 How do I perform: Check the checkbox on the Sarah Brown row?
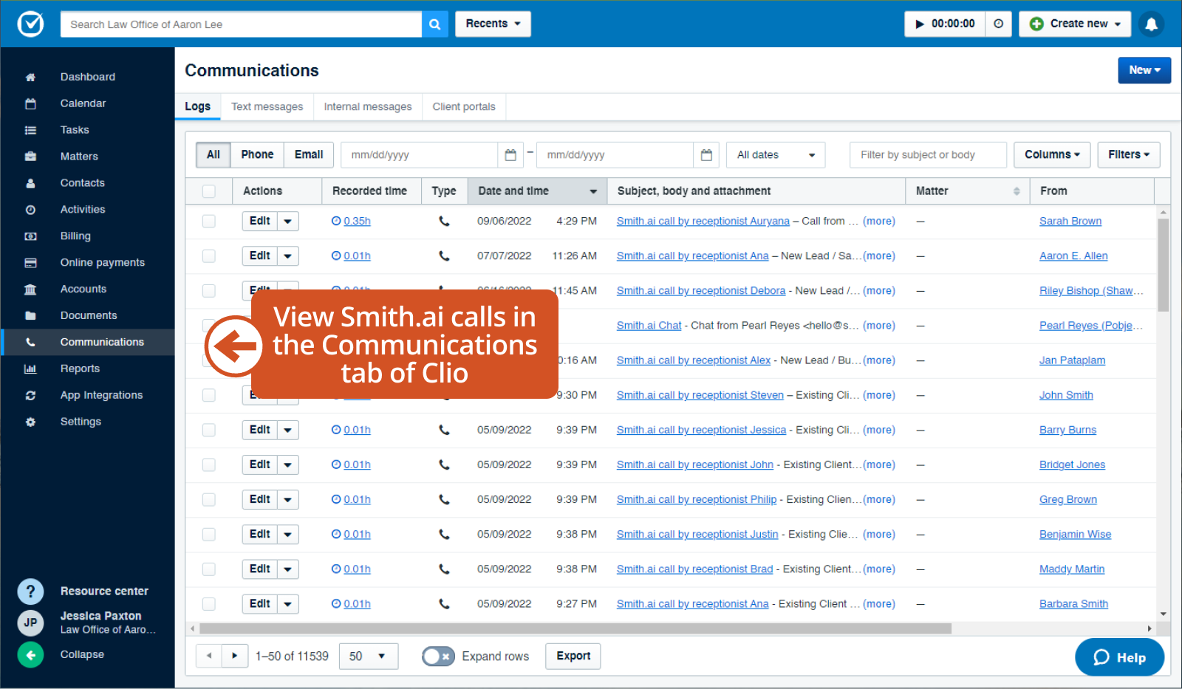pos(208,220)
